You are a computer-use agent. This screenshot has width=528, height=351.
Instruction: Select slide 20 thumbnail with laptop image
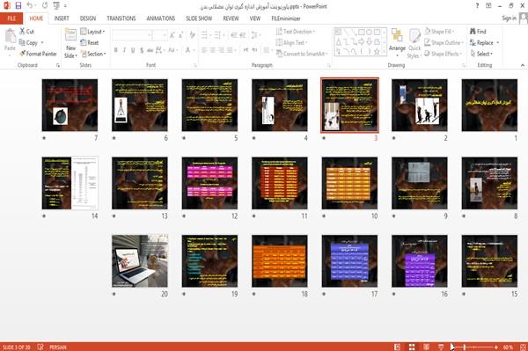(140, 260)
